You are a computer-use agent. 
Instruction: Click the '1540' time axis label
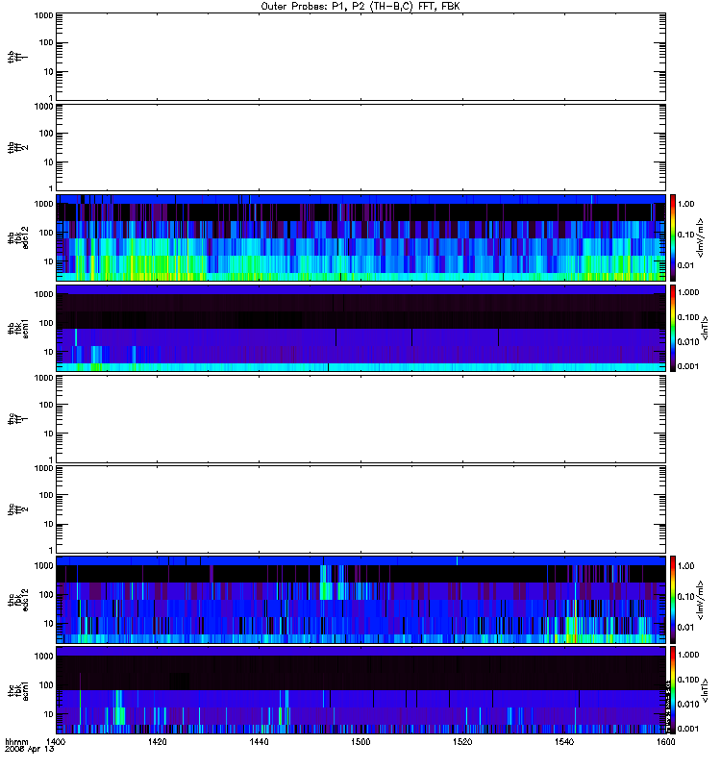point(564,741)
